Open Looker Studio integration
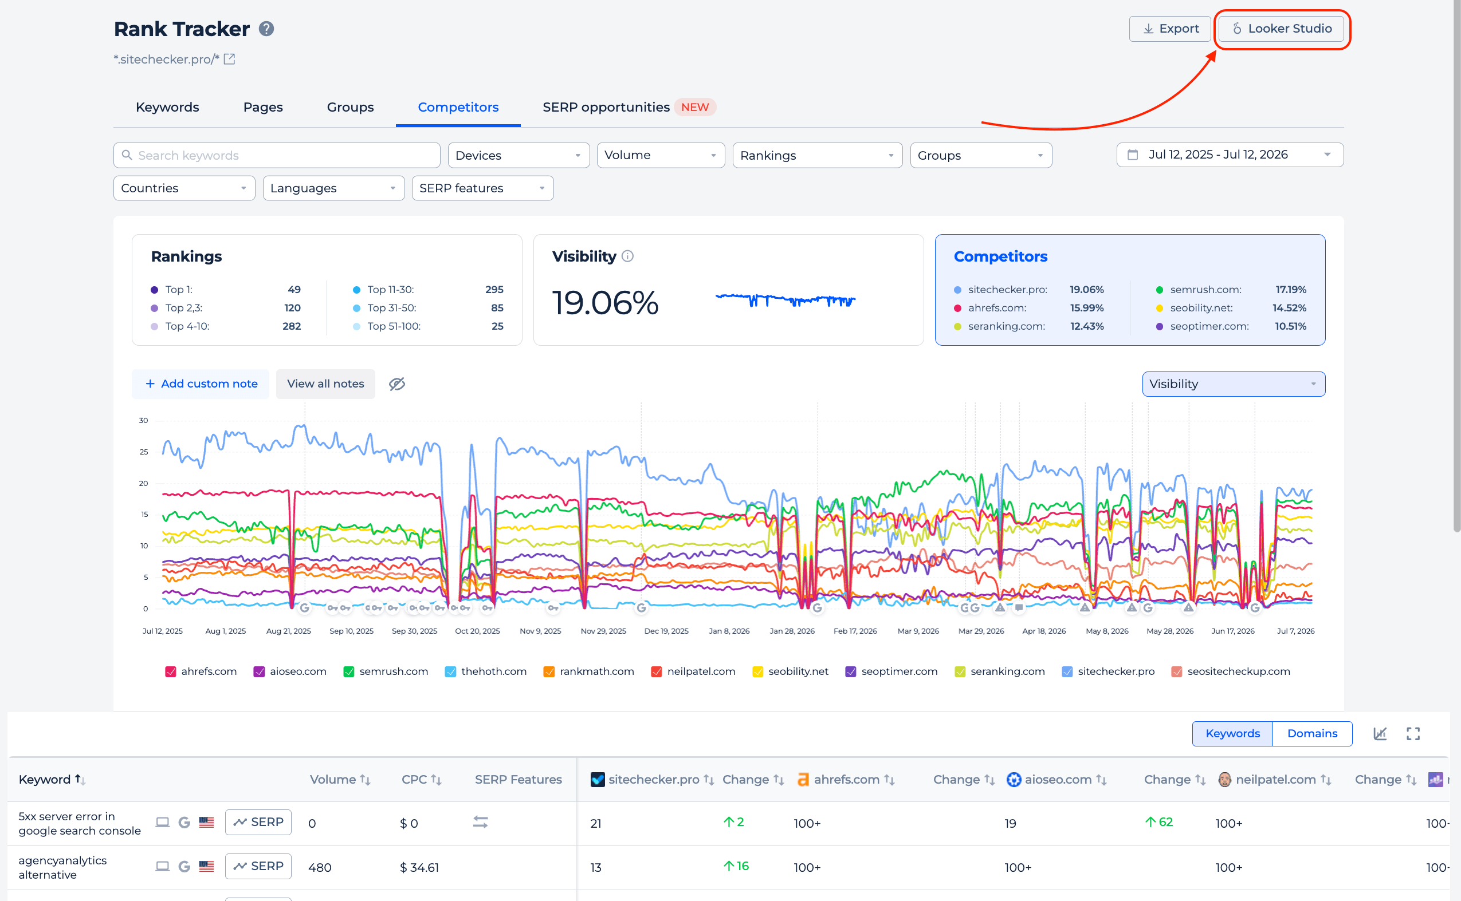 coord(1281,29)
